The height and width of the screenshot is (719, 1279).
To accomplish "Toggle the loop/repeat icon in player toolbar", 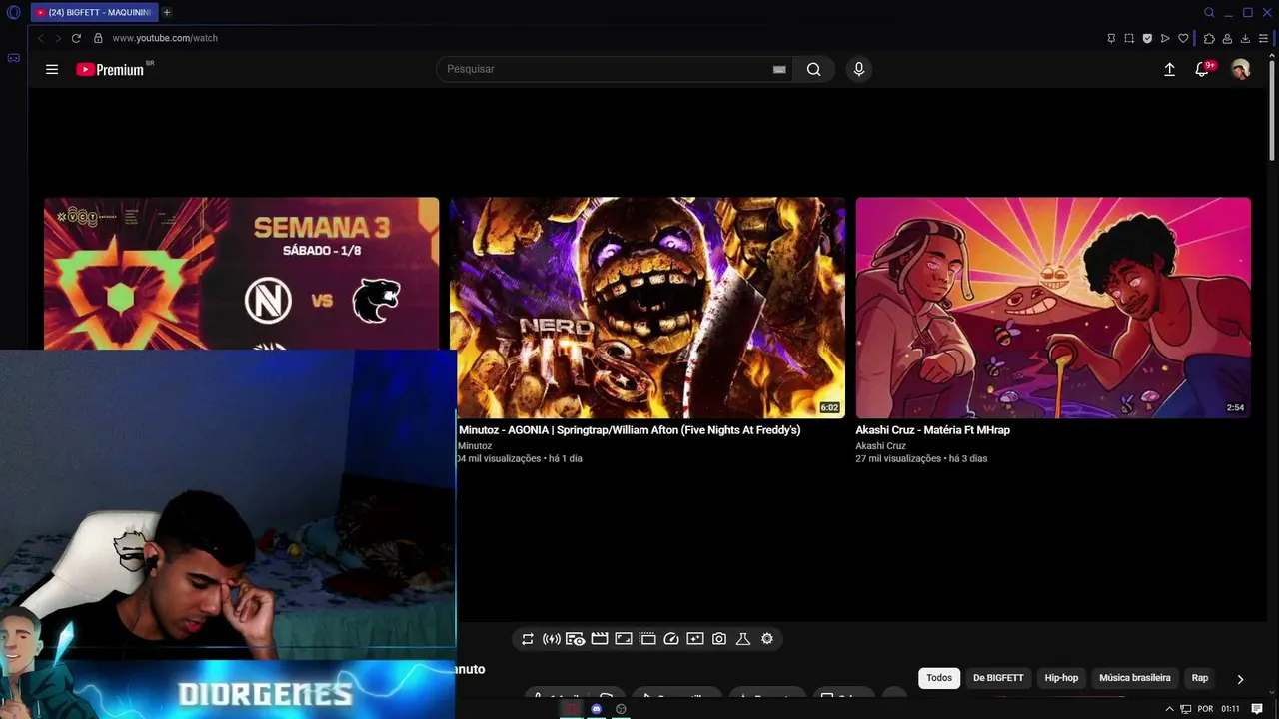I will (x=528, y=639).
